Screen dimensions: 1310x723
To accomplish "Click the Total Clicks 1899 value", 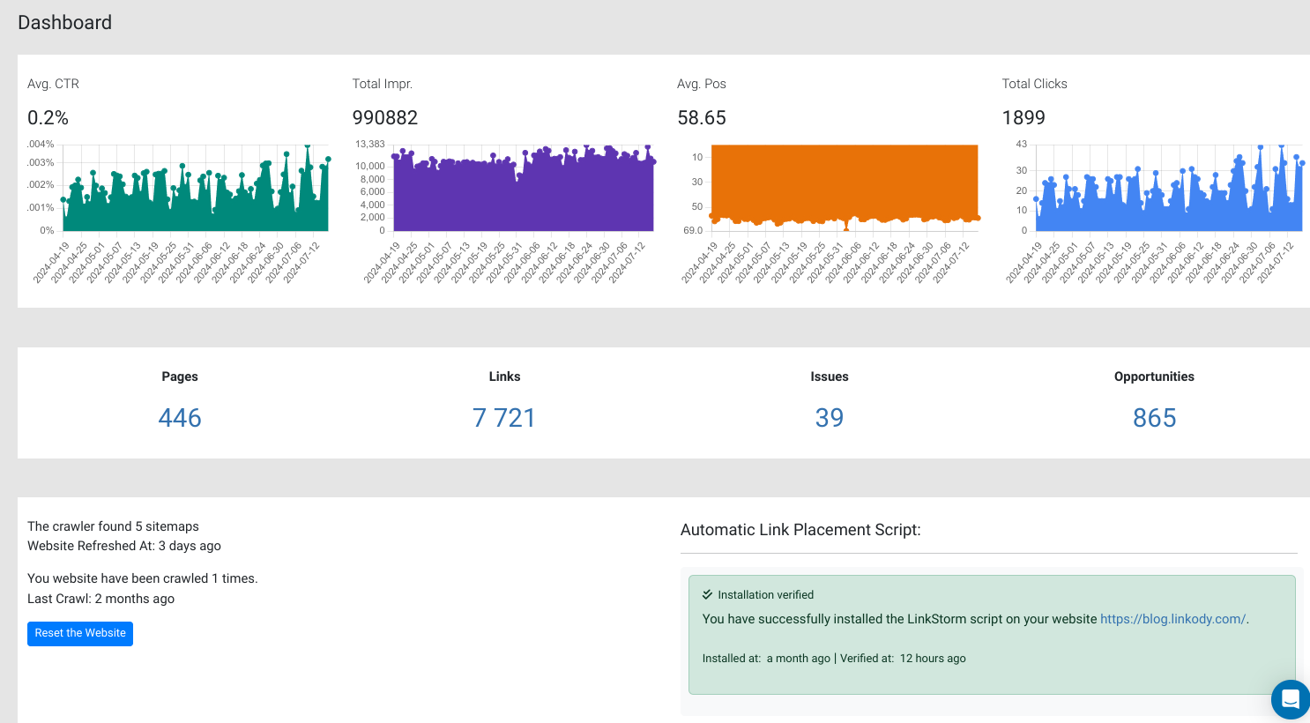I will coord(1023,118).
